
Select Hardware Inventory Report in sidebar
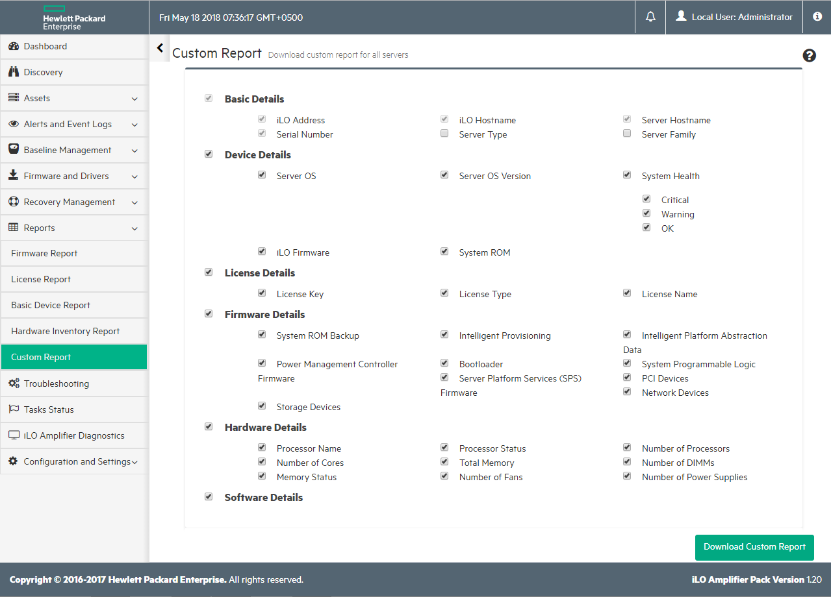(65, 331)
